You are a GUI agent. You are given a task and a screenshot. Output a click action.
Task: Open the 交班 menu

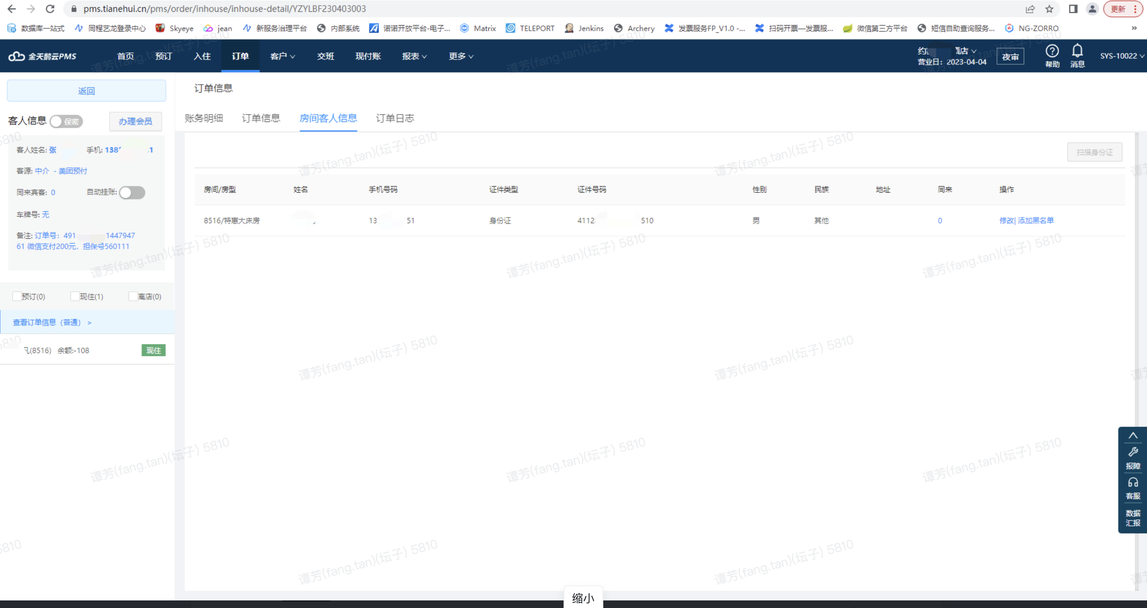point(325,56)
